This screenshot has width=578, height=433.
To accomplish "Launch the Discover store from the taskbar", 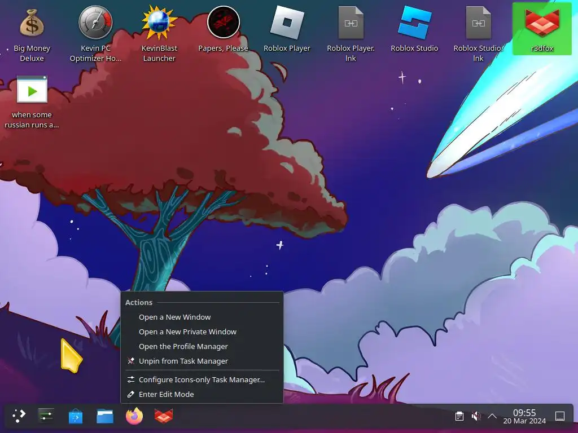I will click(76, 417).
